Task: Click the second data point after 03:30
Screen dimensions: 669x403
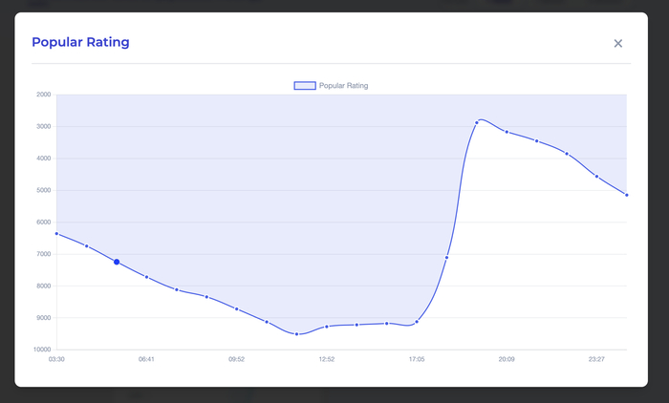Action: (x=87, y=246)
